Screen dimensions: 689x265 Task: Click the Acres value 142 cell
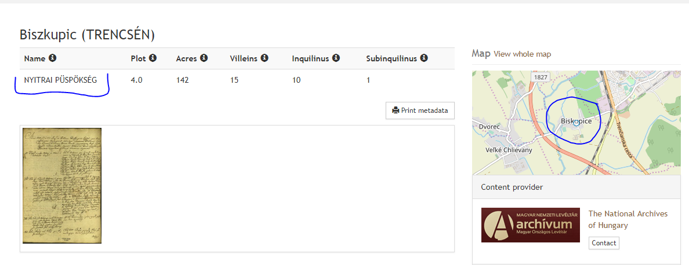pos(183,80)
